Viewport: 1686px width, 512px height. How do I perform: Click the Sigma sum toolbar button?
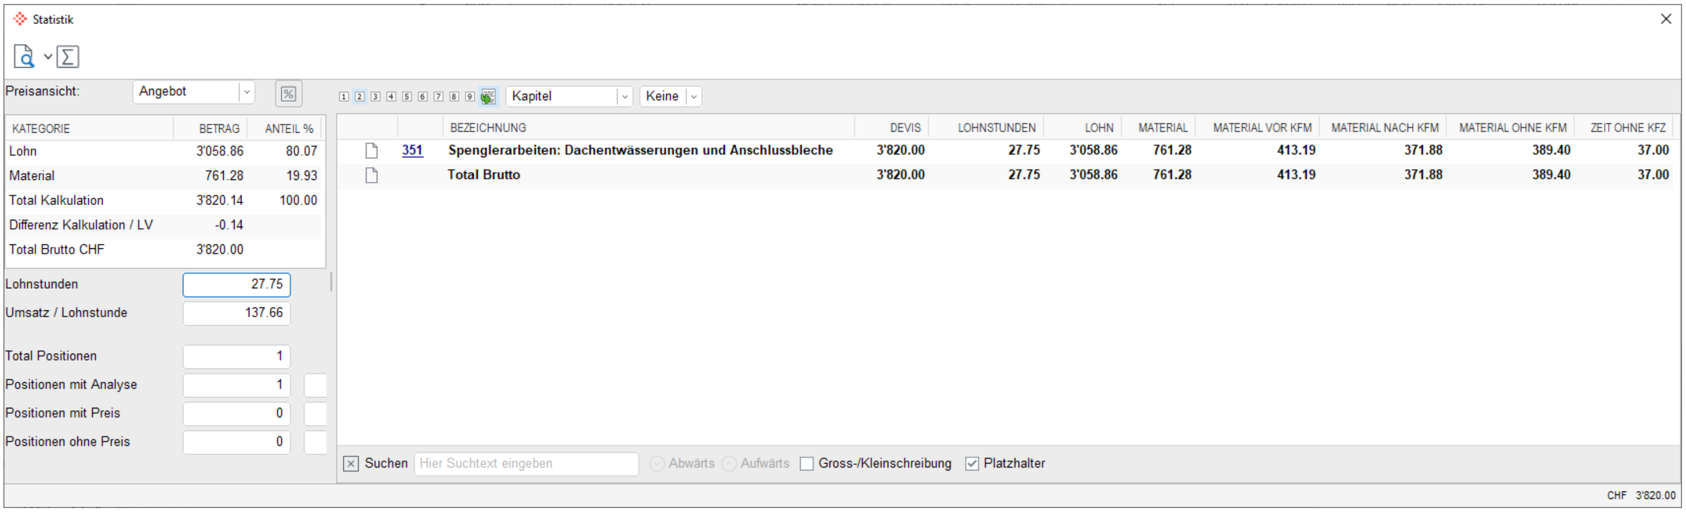(x=67, y=57)
